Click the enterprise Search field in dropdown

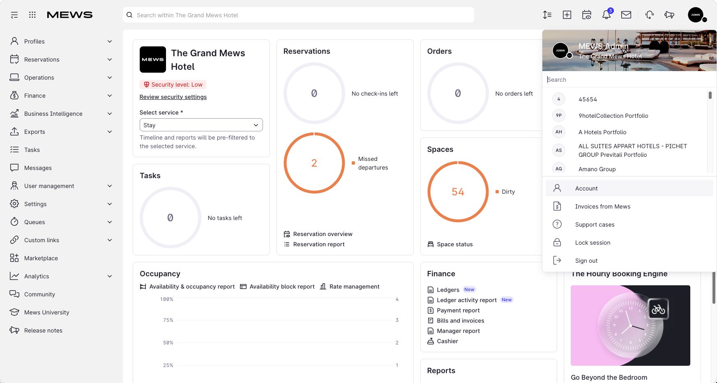629,80
